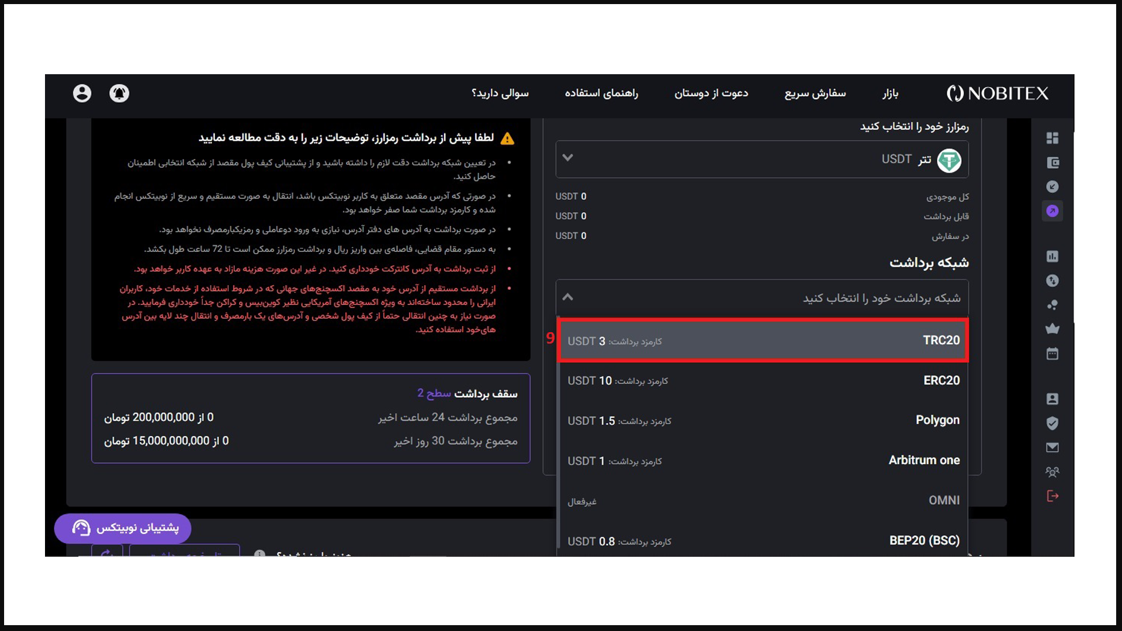Select the TRC20 network option

(x=763, y=341)
